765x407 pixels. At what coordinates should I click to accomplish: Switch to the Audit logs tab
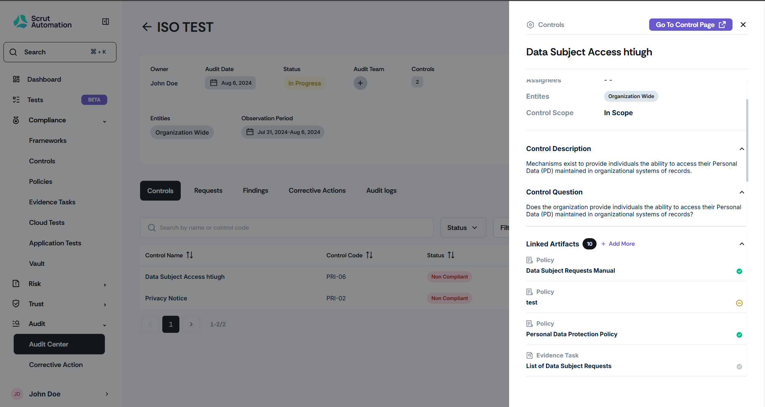pyautogui.click(x=381, y=191)
